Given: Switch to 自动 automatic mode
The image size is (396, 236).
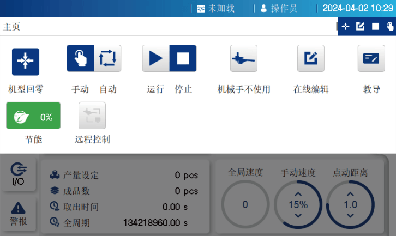Looking at the screenshot, I should (107, 59).
